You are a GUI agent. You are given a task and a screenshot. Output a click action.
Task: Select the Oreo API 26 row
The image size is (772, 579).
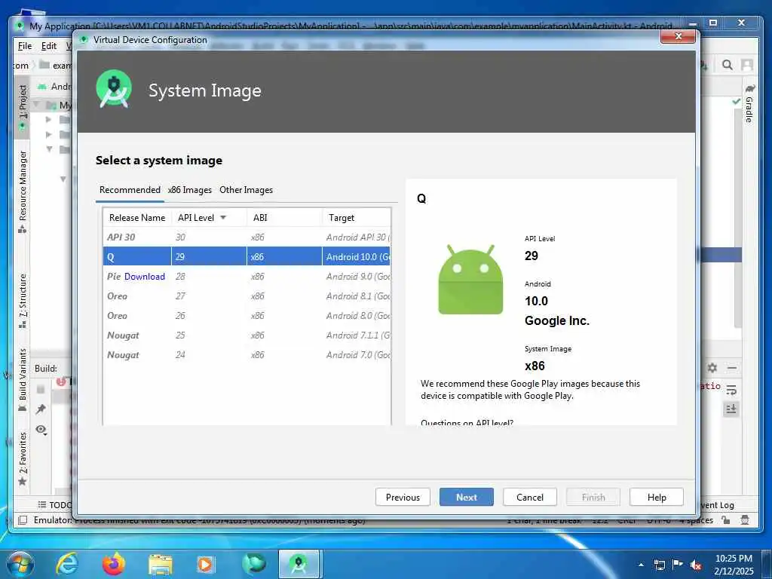[x=247, y=316]
